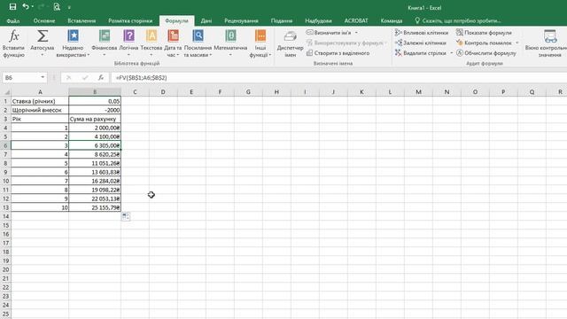Click the Print Preview icon in quick access toolbar
This screenshot has height=319, width=567.
[57, 6]
